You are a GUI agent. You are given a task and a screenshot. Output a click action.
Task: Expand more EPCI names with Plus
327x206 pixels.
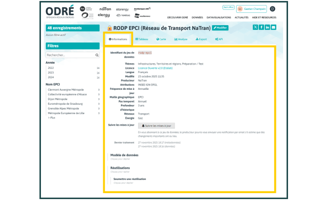pos(52,118)
